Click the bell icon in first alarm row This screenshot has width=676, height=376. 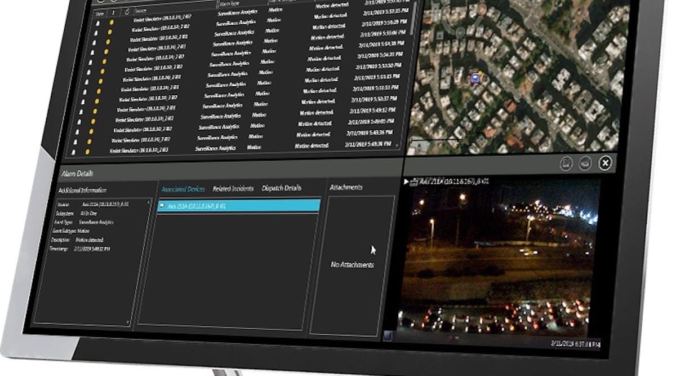[96, 23]
